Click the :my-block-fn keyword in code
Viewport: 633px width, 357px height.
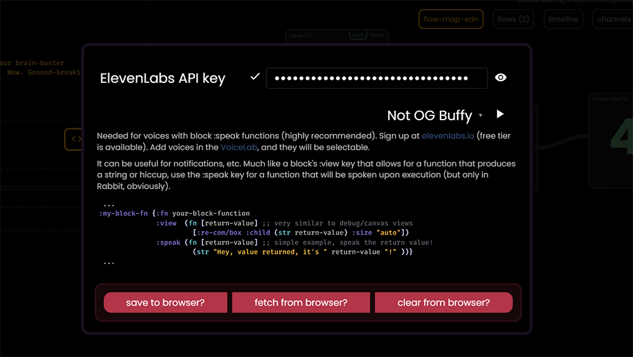pos(123,213)
